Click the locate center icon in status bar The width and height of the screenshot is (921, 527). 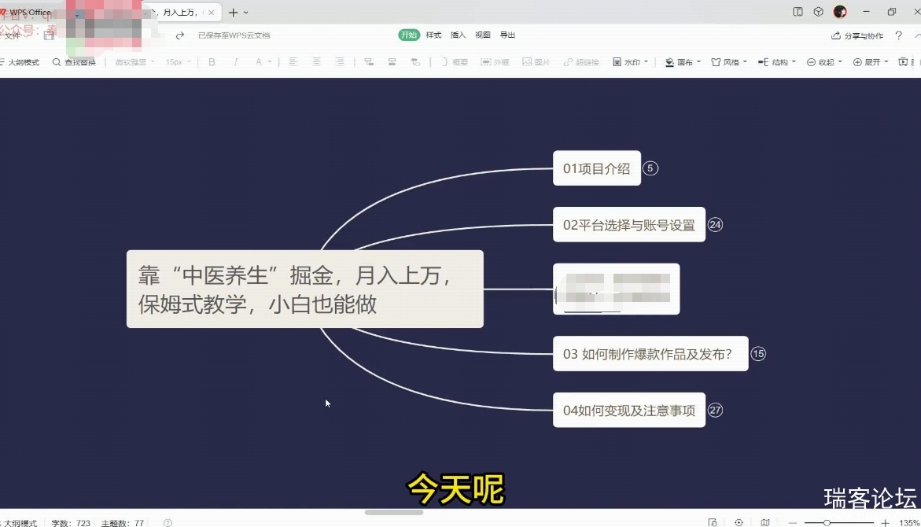[x=739, y=522]
